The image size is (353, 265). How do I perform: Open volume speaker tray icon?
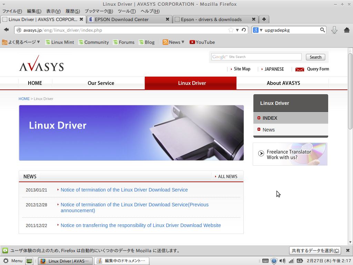click(x=282, y=261)
